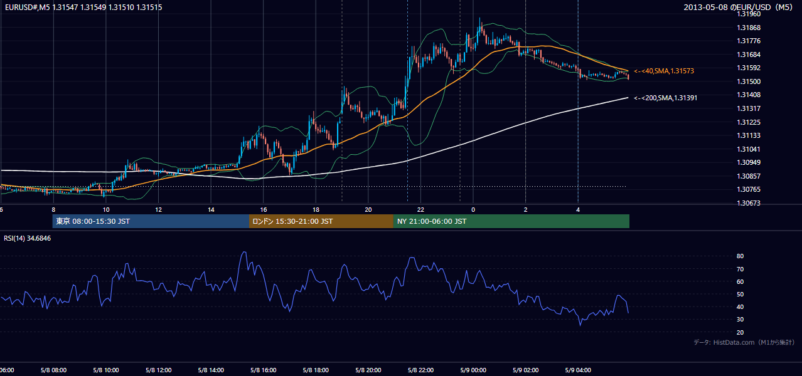Viewport: 802px width, 376px height.
Task: Click price axis label 1.31684
Action: pyautogui.click(x=749, y=55)
